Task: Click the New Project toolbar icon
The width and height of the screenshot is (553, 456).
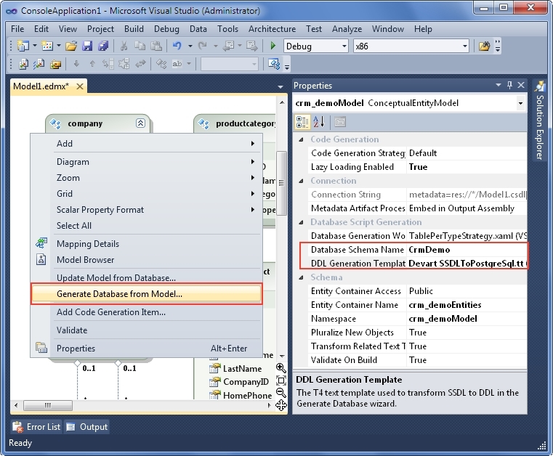Action: tap(24, 46)
